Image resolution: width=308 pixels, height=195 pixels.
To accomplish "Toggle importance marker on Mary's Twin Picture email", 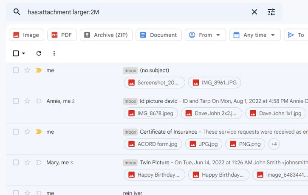I will tap(39, 162).
